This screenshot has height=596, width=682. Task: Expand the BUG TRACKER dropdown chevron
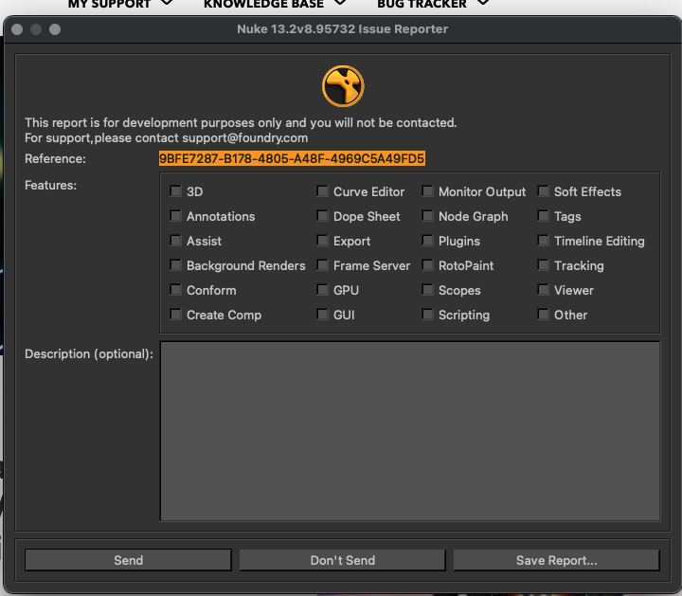483,3
